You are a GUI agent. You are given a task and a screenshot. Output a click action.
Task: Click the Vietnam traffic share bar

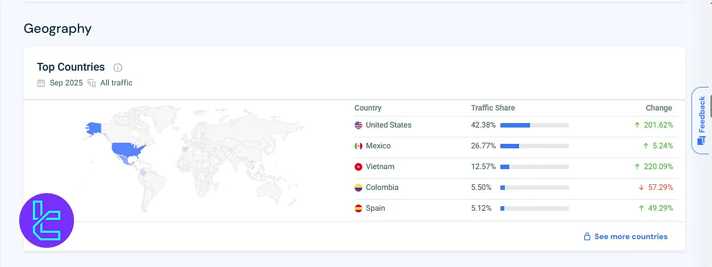click(x=534, y=167)
